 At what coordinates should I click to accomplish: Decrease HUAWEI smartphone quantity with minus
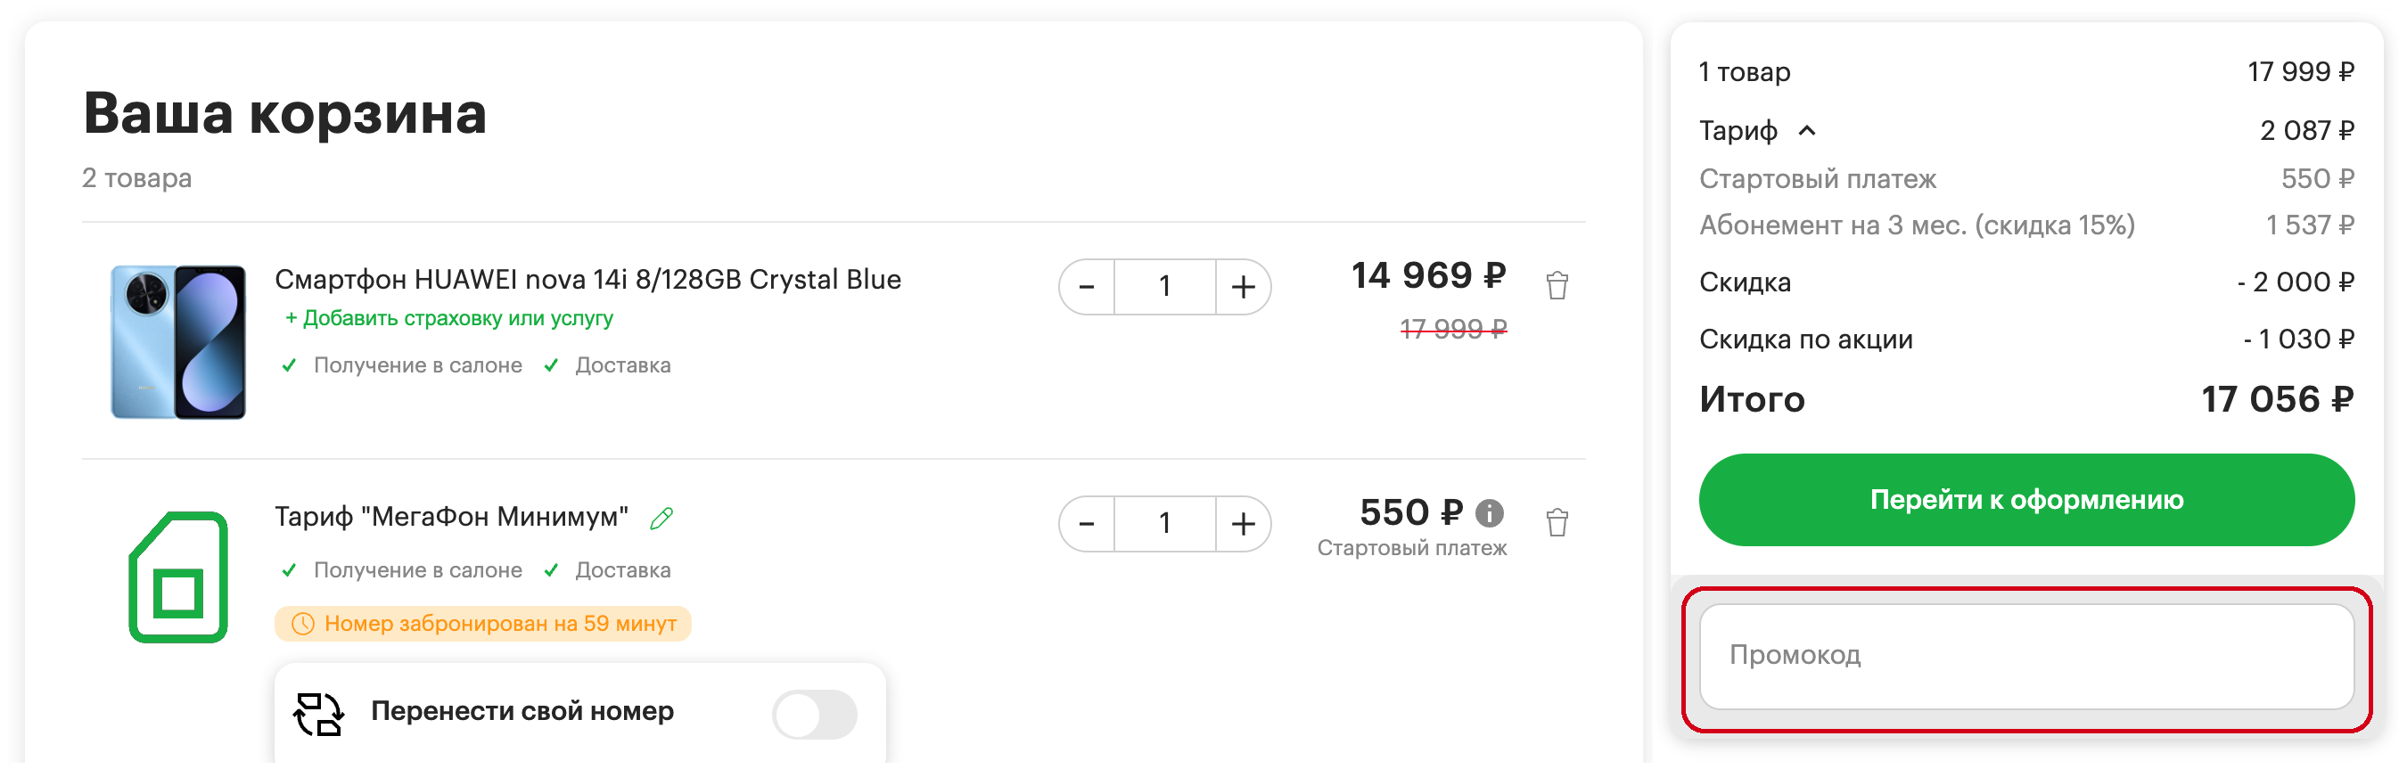point(1086,288)
